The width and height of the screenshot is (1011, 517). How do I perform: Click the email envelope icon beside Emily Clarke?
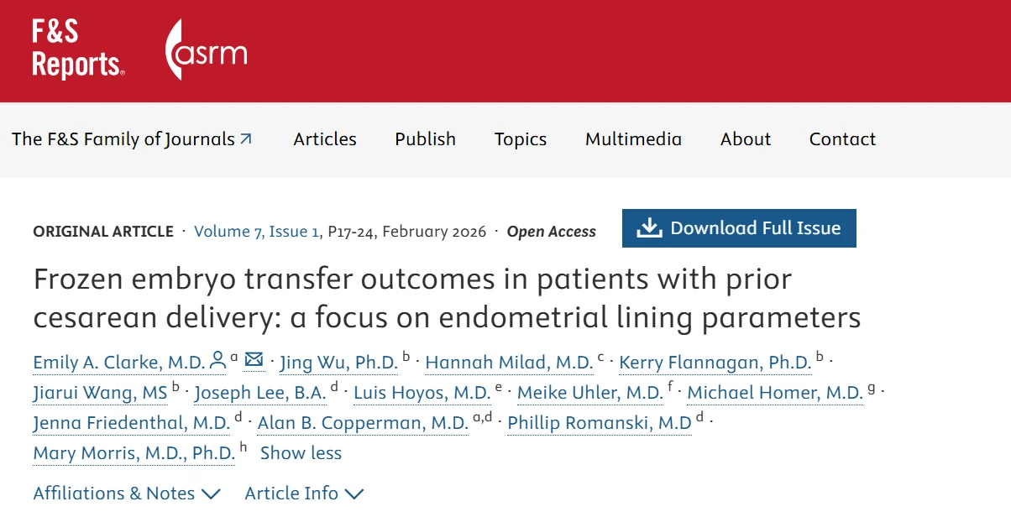(x=254, y=361)
